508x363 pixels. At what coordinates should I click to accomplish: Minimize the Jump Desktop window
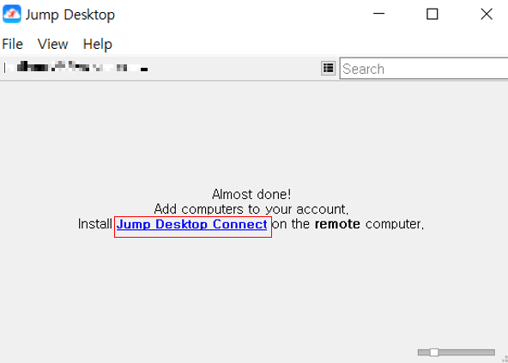pyautogui.click(x=378, y=14)
